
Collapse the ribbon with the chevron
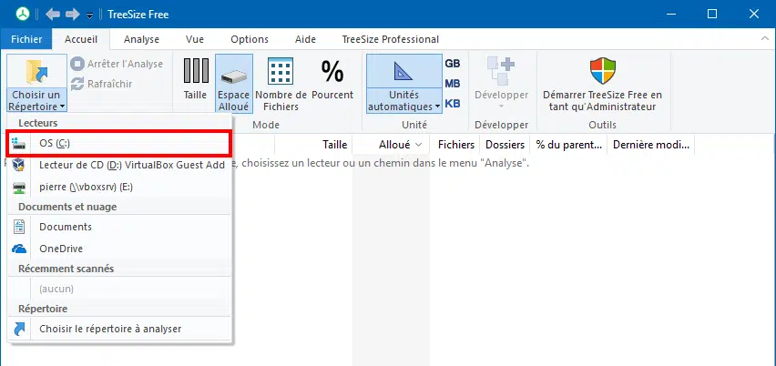click(765, 38)
